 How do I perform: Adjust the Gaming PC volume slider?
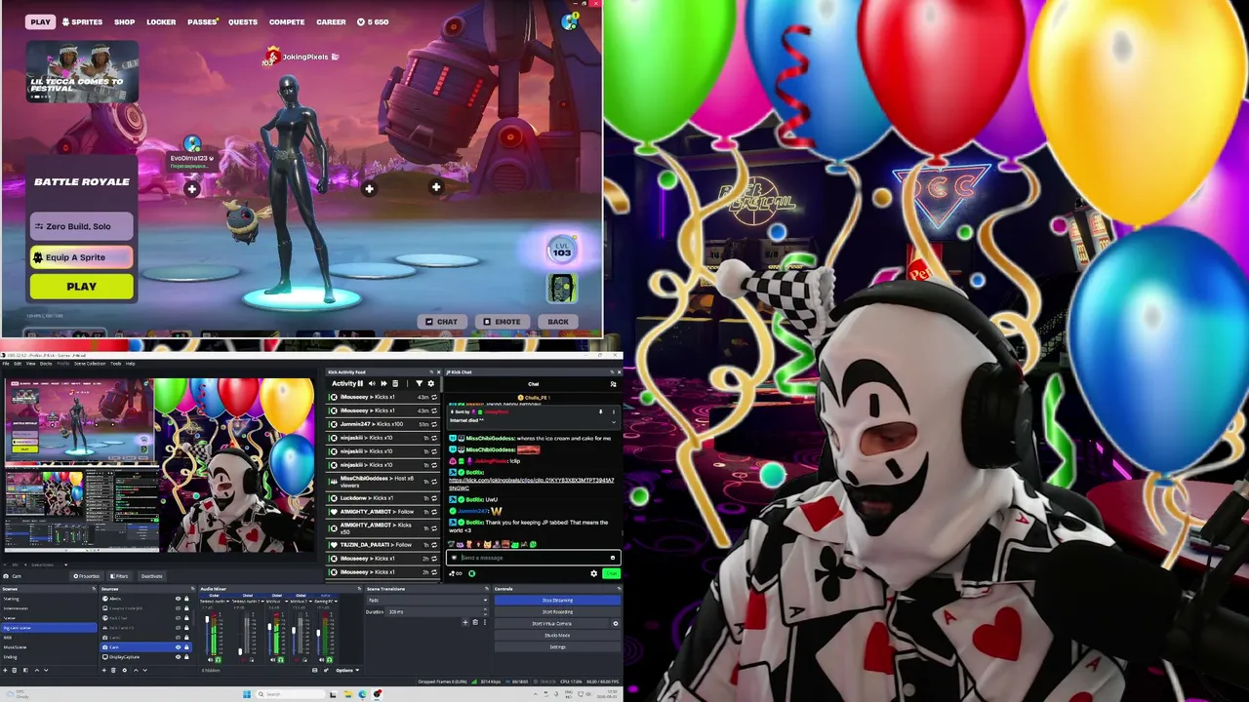(x=318, y=632)
